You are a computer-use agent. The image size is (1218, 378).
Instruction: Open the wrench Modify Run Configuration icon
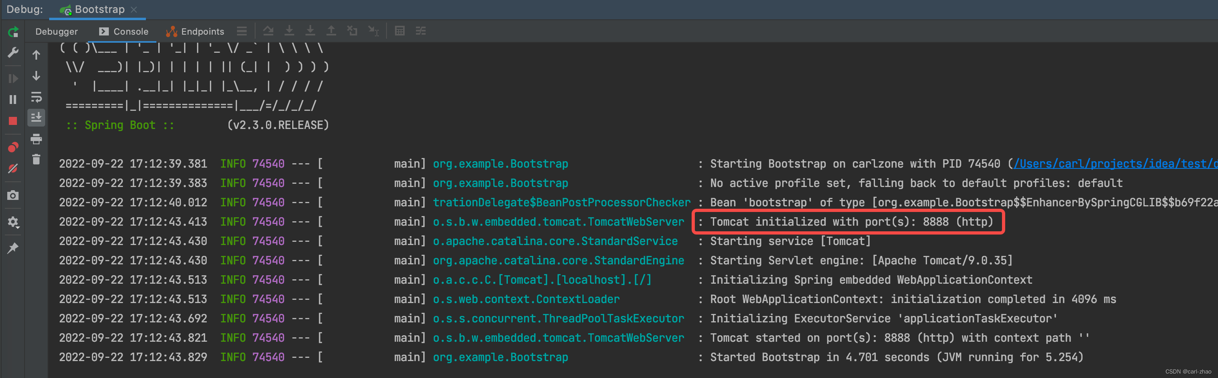click(13, 52)
